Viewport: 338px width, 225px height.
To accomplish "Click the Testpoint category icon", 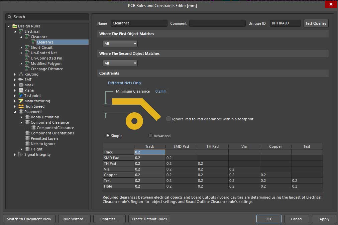I will point(21,96).
